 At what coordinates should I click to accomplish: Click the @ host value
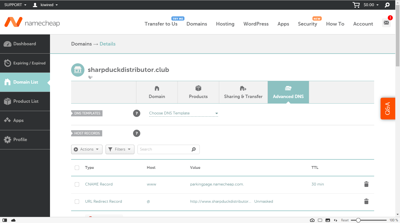[148, 202]
